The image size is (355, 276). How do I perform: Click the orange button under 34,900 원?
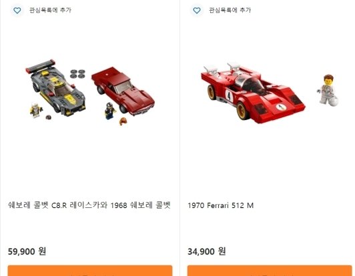click(270, 271)
